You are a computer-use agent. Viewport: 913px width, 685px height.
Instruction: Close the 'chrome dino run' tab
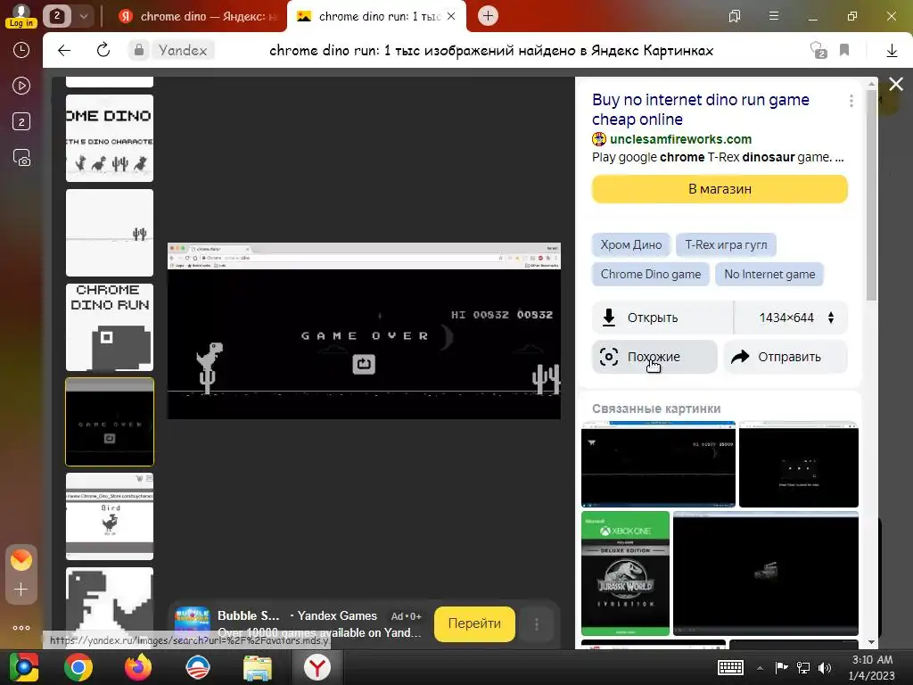click(451, 16)
